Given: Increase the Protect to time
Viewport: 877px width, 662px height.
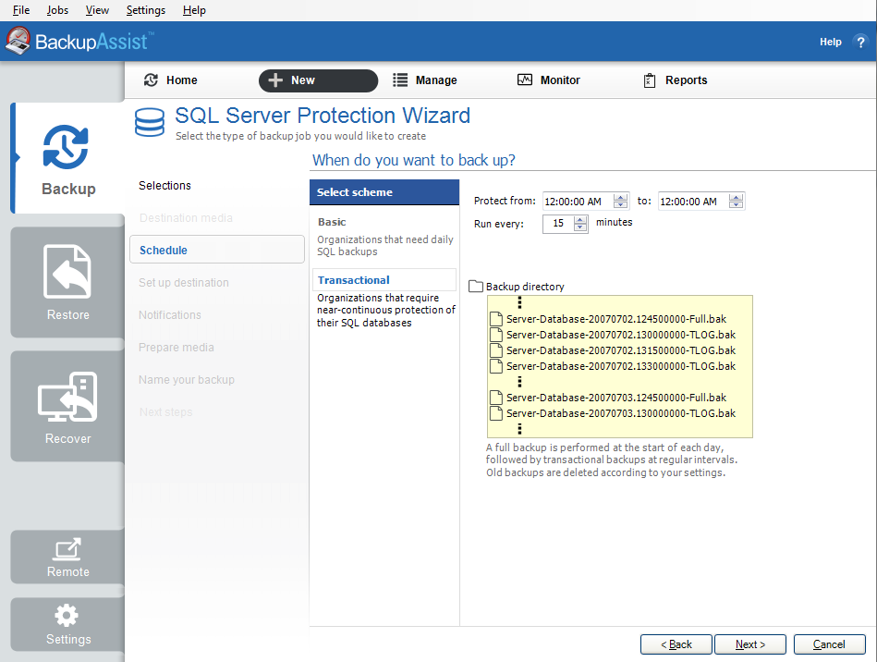Looking at the screenshot, I should coord(736,197).
